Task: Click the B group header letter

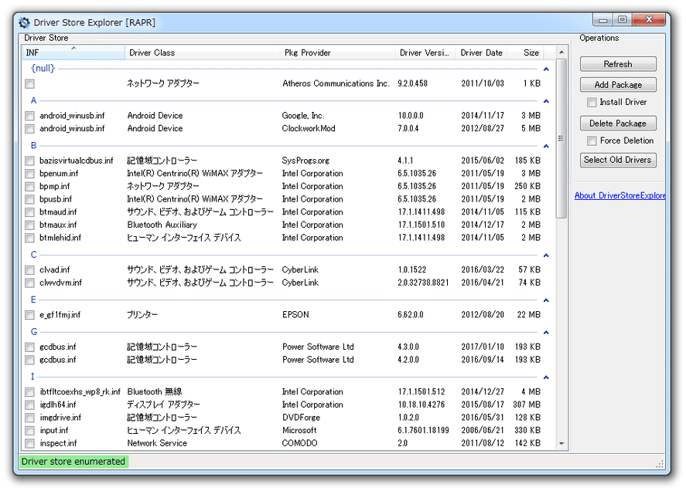Action: (x=34, y=146)
